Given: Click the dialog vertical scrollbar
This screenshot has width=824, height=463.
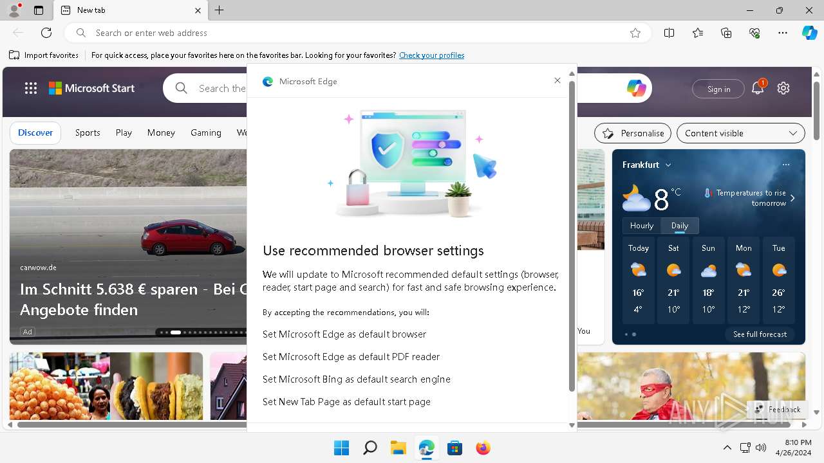Looking at the screenshot, I should [572, 236].
